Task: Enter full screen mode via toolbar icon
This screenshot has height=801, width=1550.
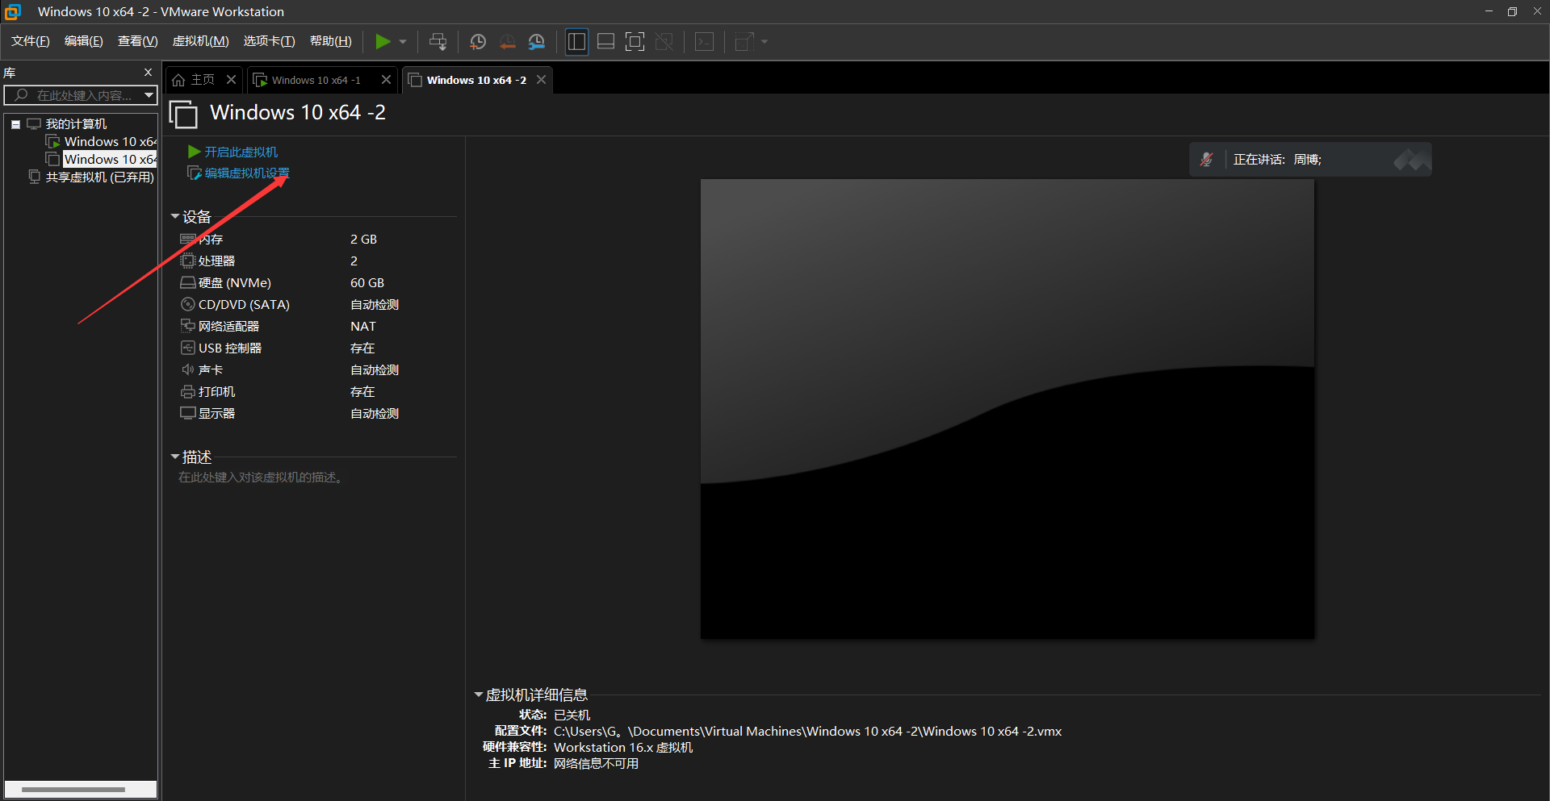Action: coord(635,42)
